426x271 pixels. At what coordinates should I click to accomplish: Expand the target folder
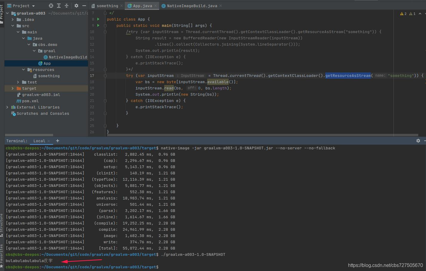13,88
